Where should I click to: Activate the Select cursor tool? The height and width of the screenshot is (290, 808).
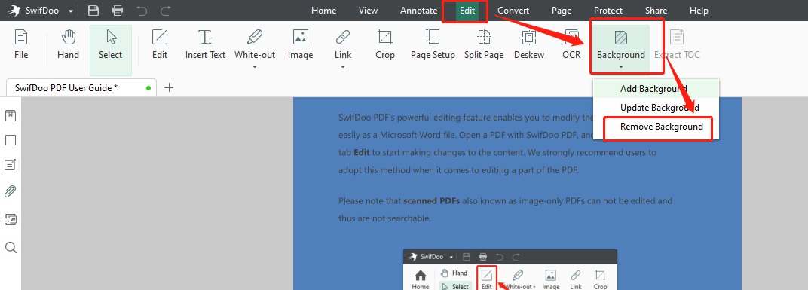point(110,50)
